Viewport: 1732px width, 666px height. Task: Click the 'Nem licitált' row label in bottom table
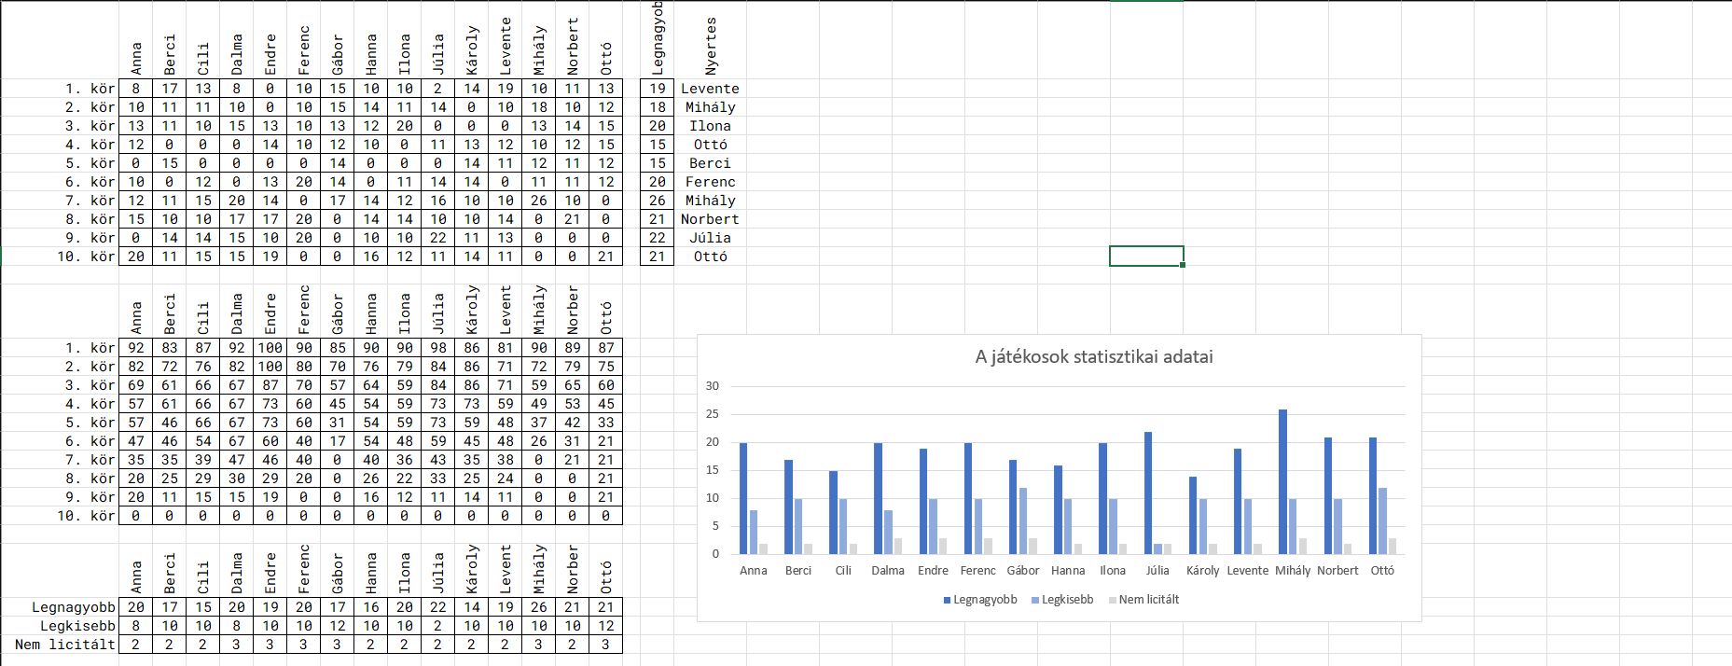65,645
